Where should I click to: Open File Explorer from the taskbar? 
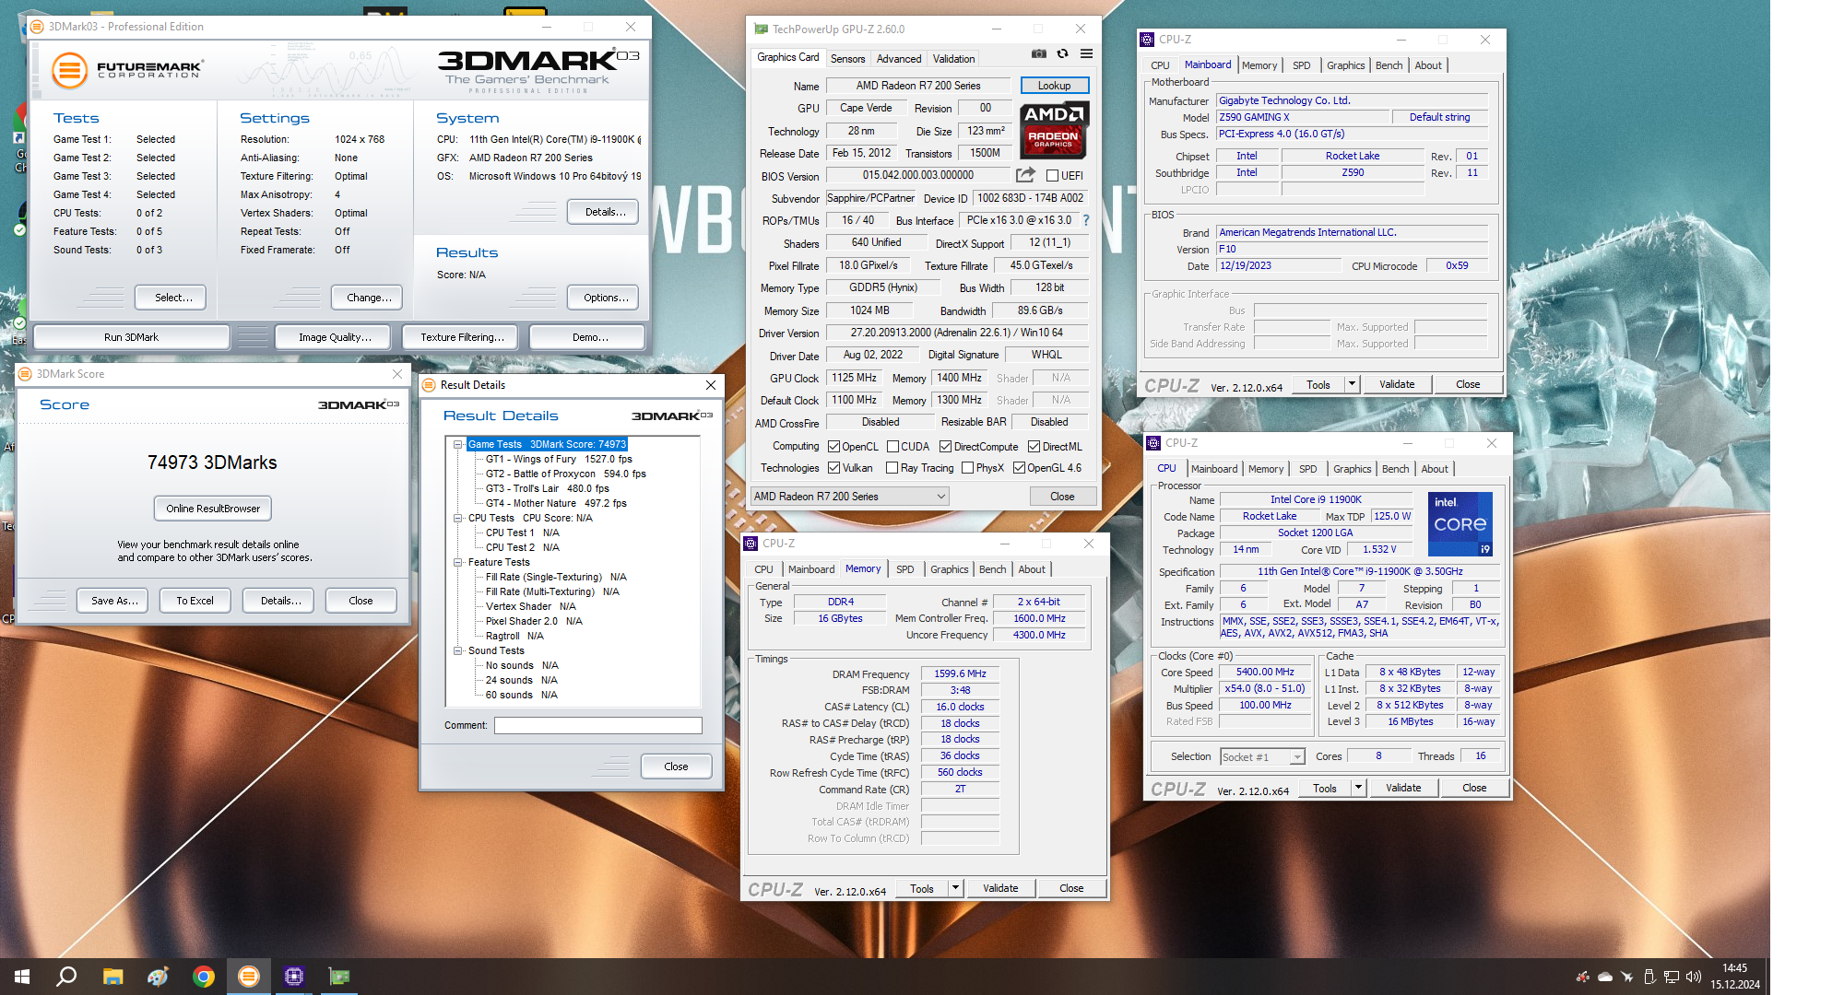coord(112,977)
